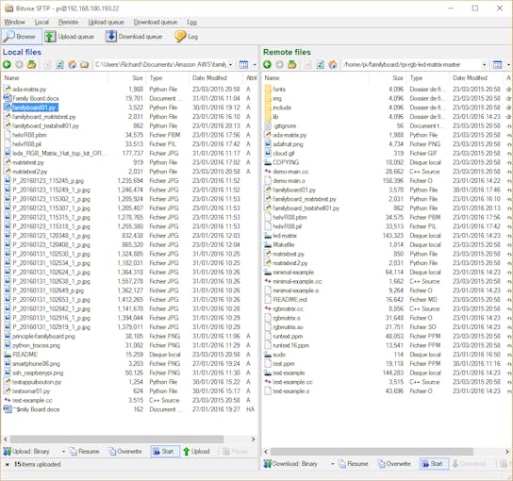Expand the remote path history dropdown
Image resolution: width=513 pixels, height=481 pixels.
click(x=484, y=64)
